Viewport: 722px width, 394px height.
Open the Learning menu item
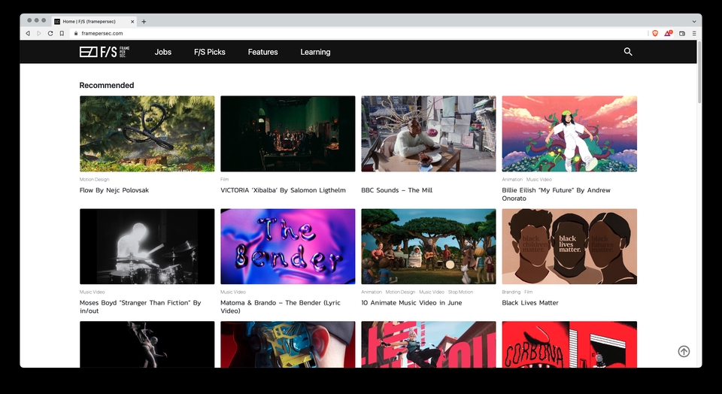click(x=315, y=52)
